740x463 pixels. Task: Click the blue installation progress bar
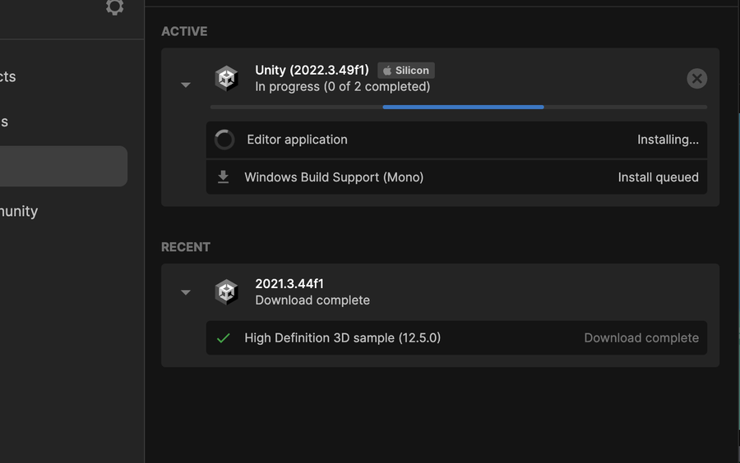(463, 107)
